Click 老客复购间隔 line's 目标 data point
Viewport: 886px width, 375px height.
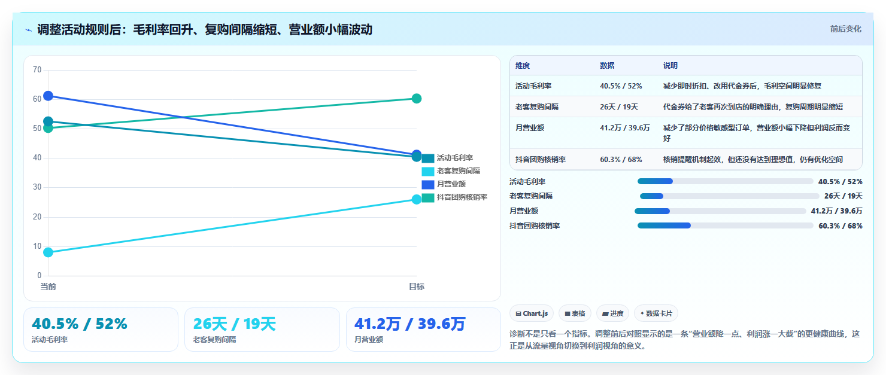tap(417, 199)
